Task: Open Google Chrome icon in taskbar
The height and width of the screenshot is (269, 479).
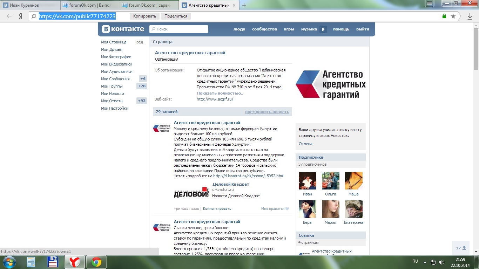Action: click(96, 262)
